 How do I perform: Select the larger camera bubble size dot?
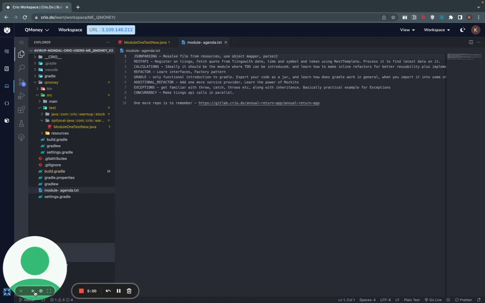coord(41,291)
